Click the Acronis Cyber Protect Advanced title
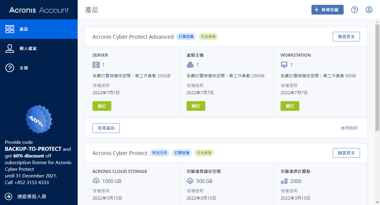Image resolution: width=380 pixels, height=205 pixels. (133, 37)
